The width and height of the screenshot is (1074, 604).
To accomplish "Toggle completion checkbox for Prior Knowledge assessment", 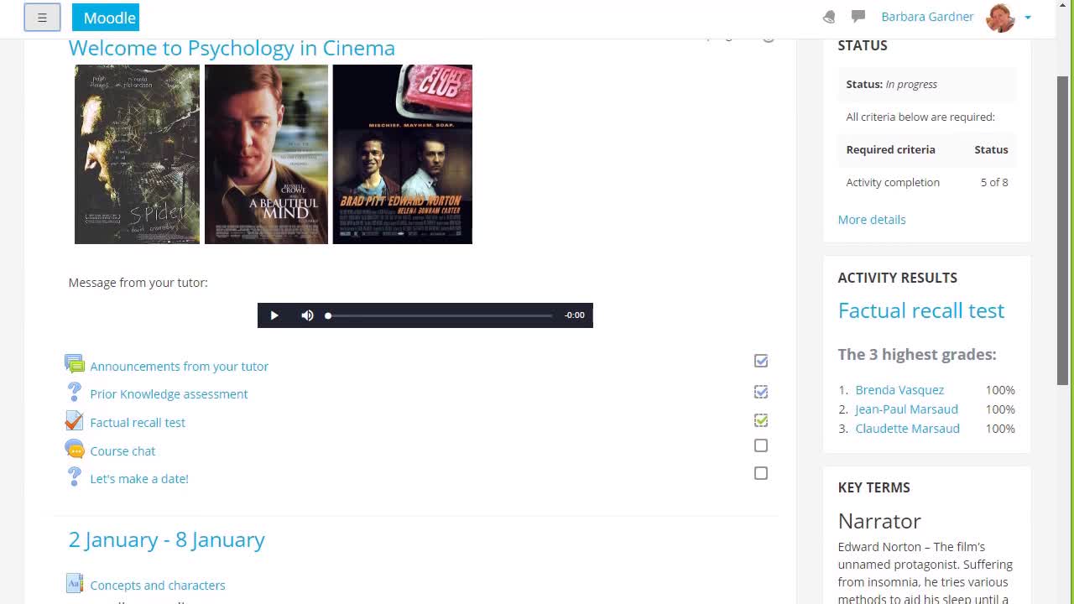I will coord(761,392).
